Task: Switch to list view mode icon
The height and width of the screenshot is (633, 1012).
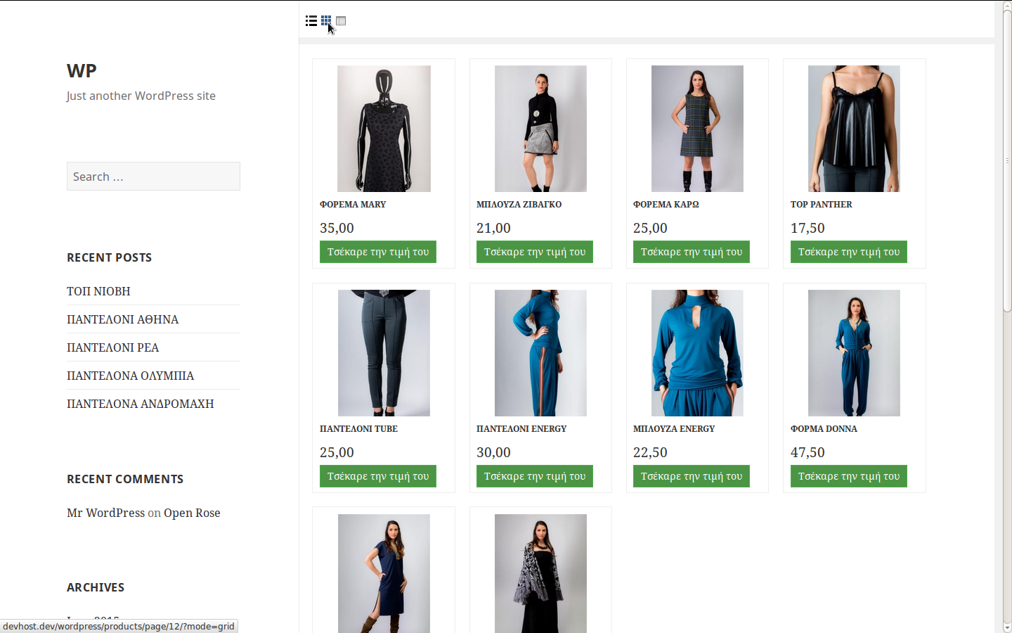Action: [x=311, y=21]
